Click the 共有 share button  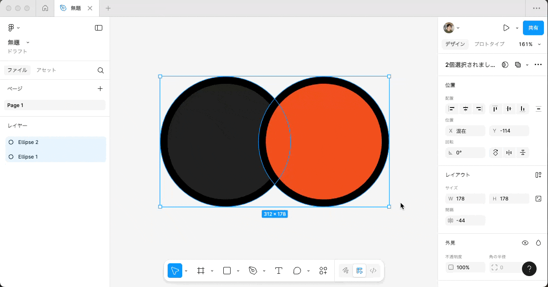point(533,27)
